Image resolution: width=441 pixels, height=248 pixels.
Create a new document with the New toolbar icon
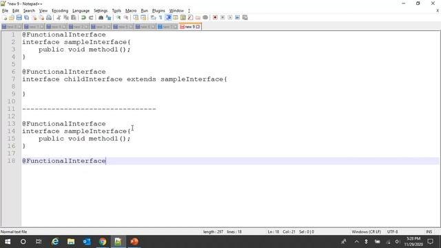pos(4,17)
